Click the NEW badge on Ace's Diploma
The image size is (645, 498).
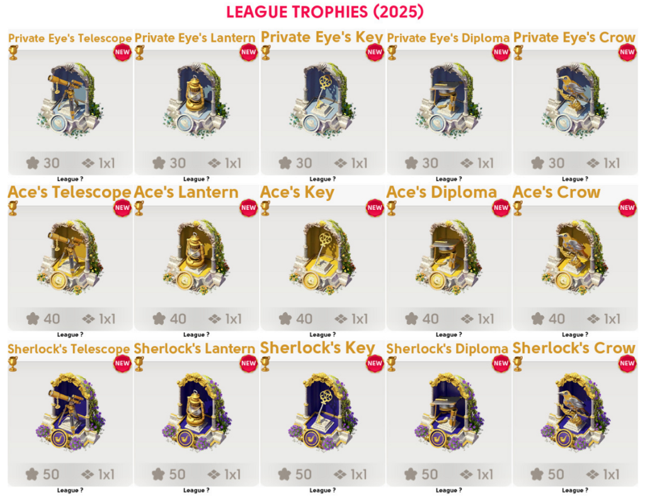[501, 207]
